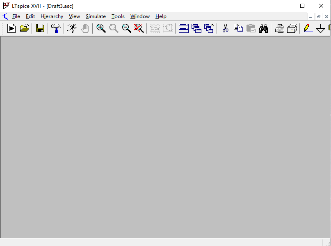This screenshot has width=331, height=246.
Task: Click the Copy toolbar icon
Action: point(238,28)
